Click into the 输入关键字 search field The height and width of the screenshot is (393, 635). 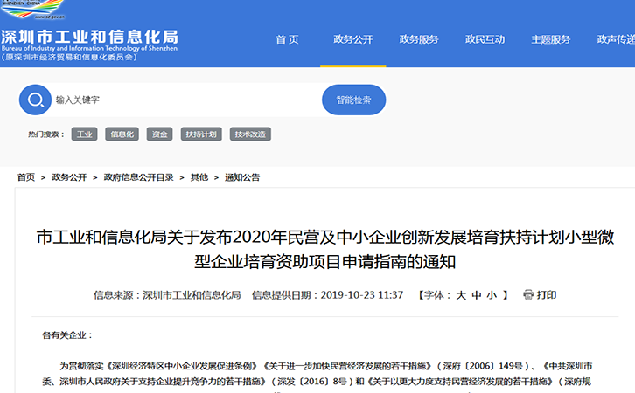tap(184, 100)
